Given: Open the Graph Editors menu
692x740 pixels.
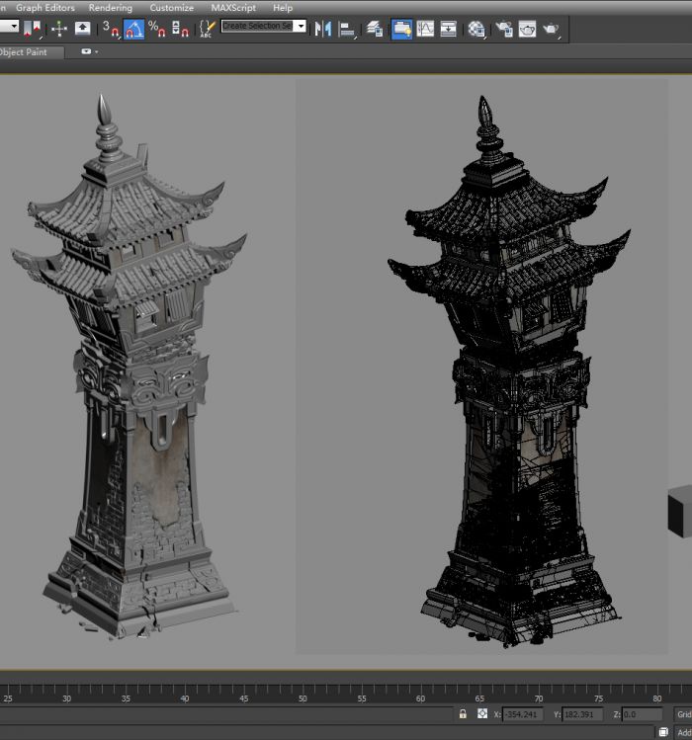Looking at the screenshot, I should tap(44, 8).
